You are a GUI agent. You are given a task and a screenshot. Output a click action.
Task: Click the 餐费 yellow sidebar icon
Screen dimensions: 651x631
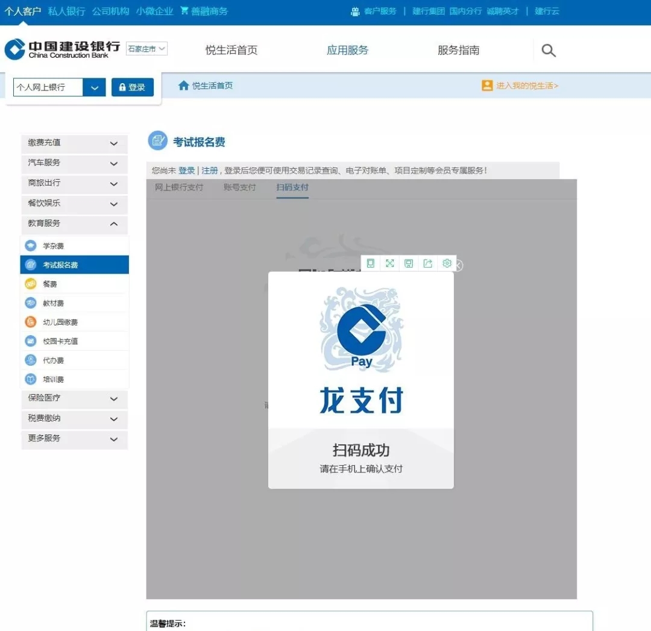[x=31, y=284]
